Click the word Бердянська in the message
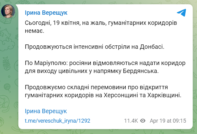Screen dimensions: 197x134 (x=141, y=71)
